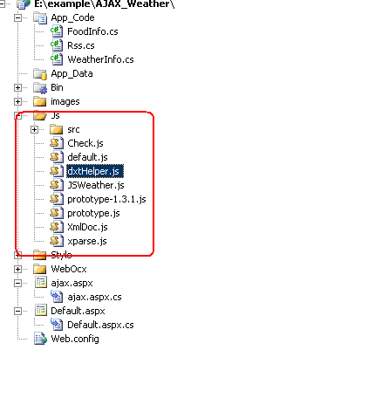The height and width of the screenshot is (398, 375).
Task: Collapse the ajax.aspx node
Action: pyautogui.click(x=17, y=284)
